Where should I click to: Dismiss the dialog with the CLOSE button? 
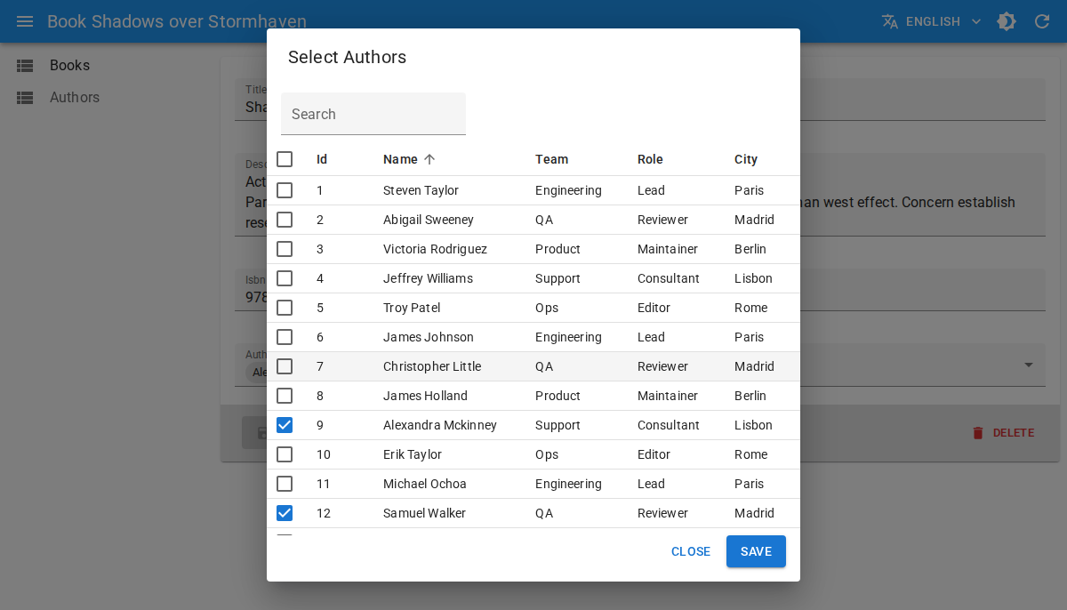[x=691, y=551]
